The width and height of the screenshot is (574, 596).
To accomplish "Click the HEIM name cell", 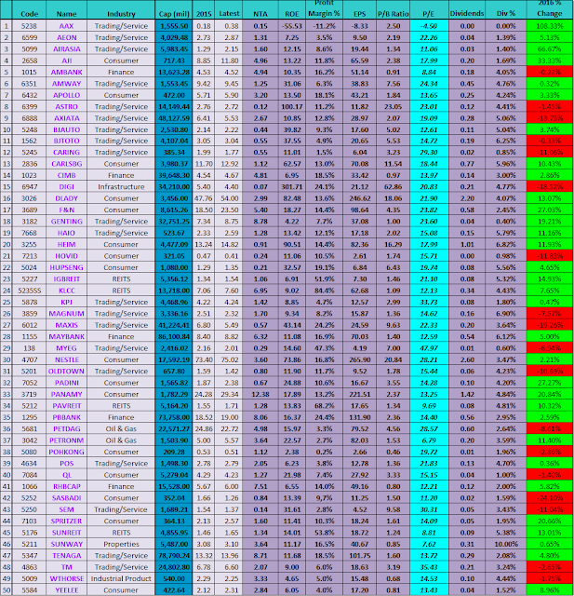I will click(x=66, y=245).
